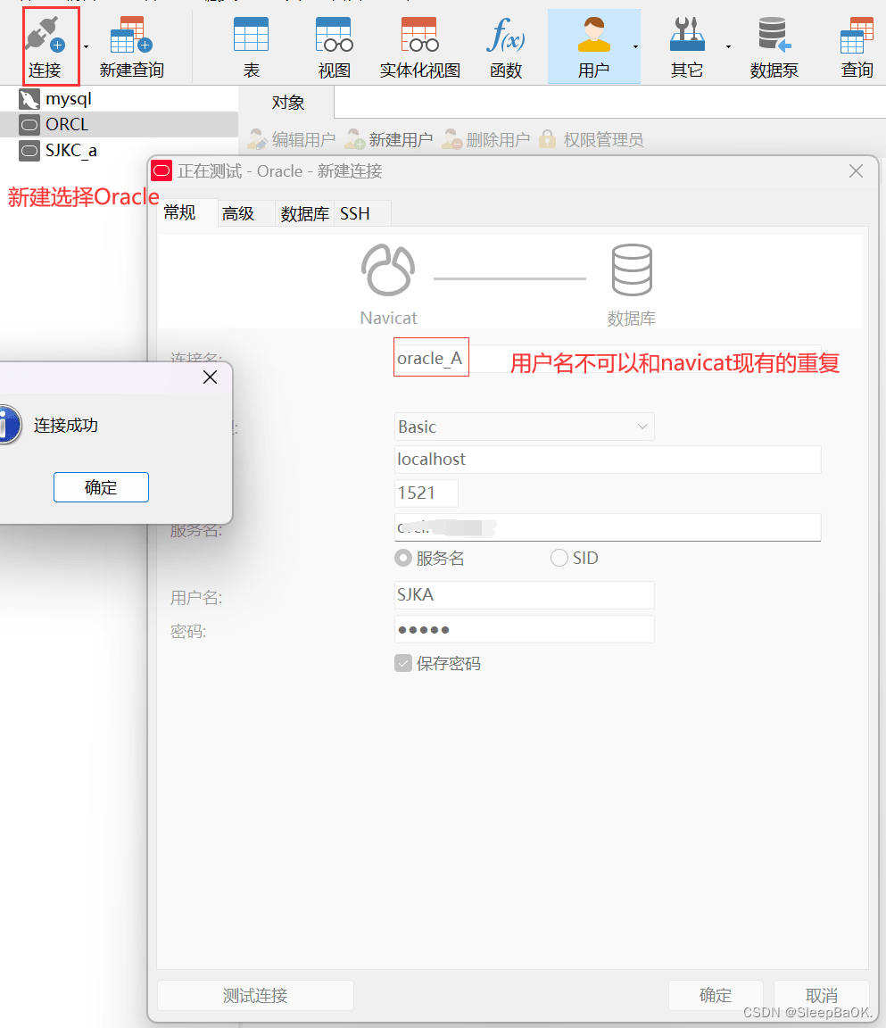Expand the Others (其它) dropdown arrow
The image size is (886, 1028).
728,46
